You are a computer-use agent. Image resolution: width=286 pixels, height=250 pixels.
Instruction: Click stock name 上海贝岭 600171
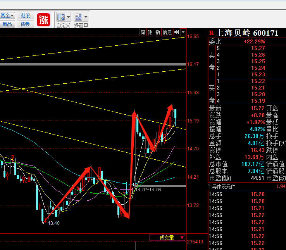247,33
